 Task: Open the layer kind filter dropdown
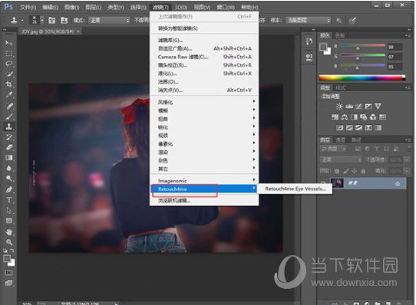(333, 149)
